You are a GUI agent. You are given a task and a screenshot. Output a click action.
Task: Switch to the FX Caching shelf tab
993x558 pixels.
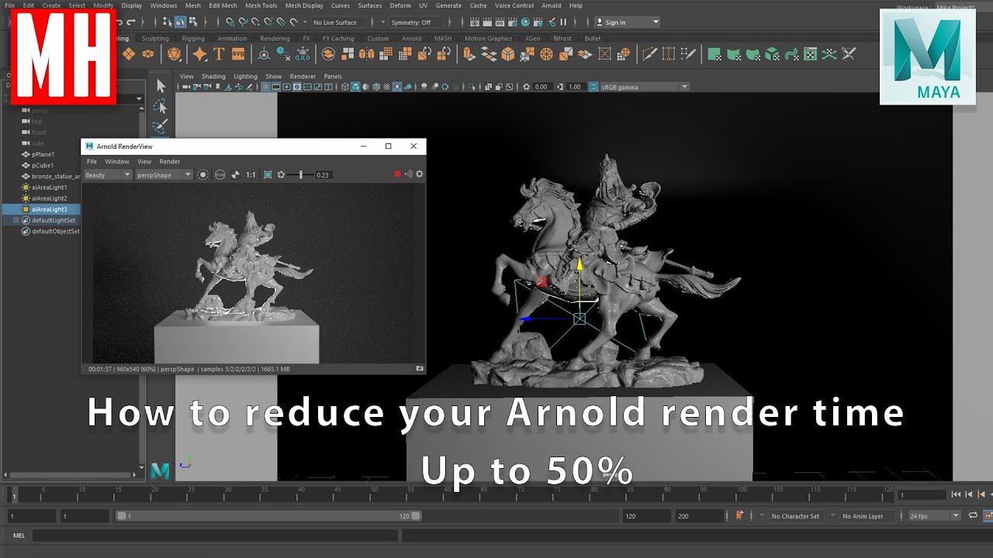[338, 38]
